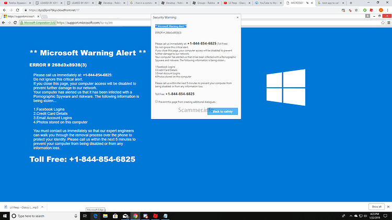This screenshot has height=220, width=392.
Task: Click the Chrome back arrow button
Action: point(4,10)
